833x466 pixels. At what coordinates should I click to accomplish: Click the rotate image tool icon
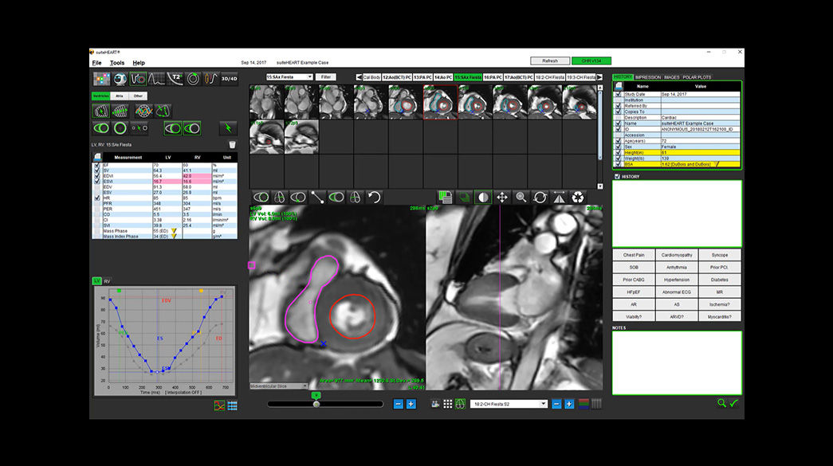coord(540,197)
